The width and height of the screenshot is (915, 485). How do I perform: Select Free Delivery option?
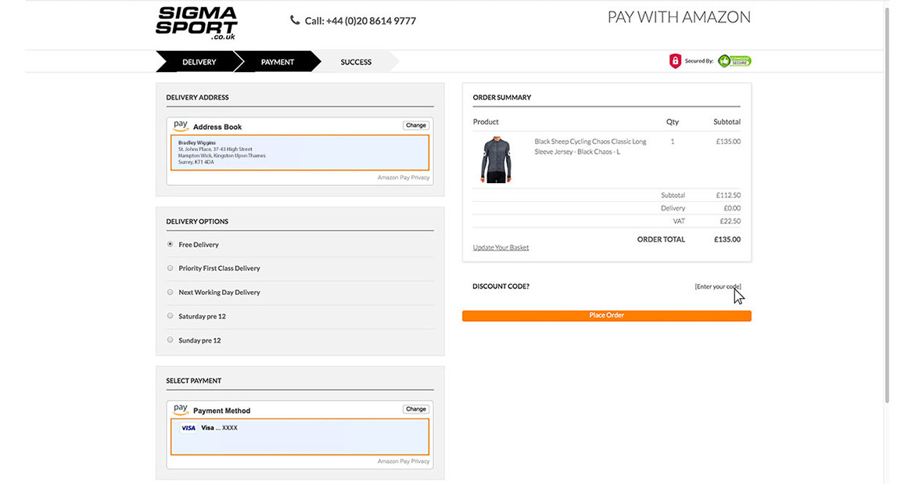(170, 244)
